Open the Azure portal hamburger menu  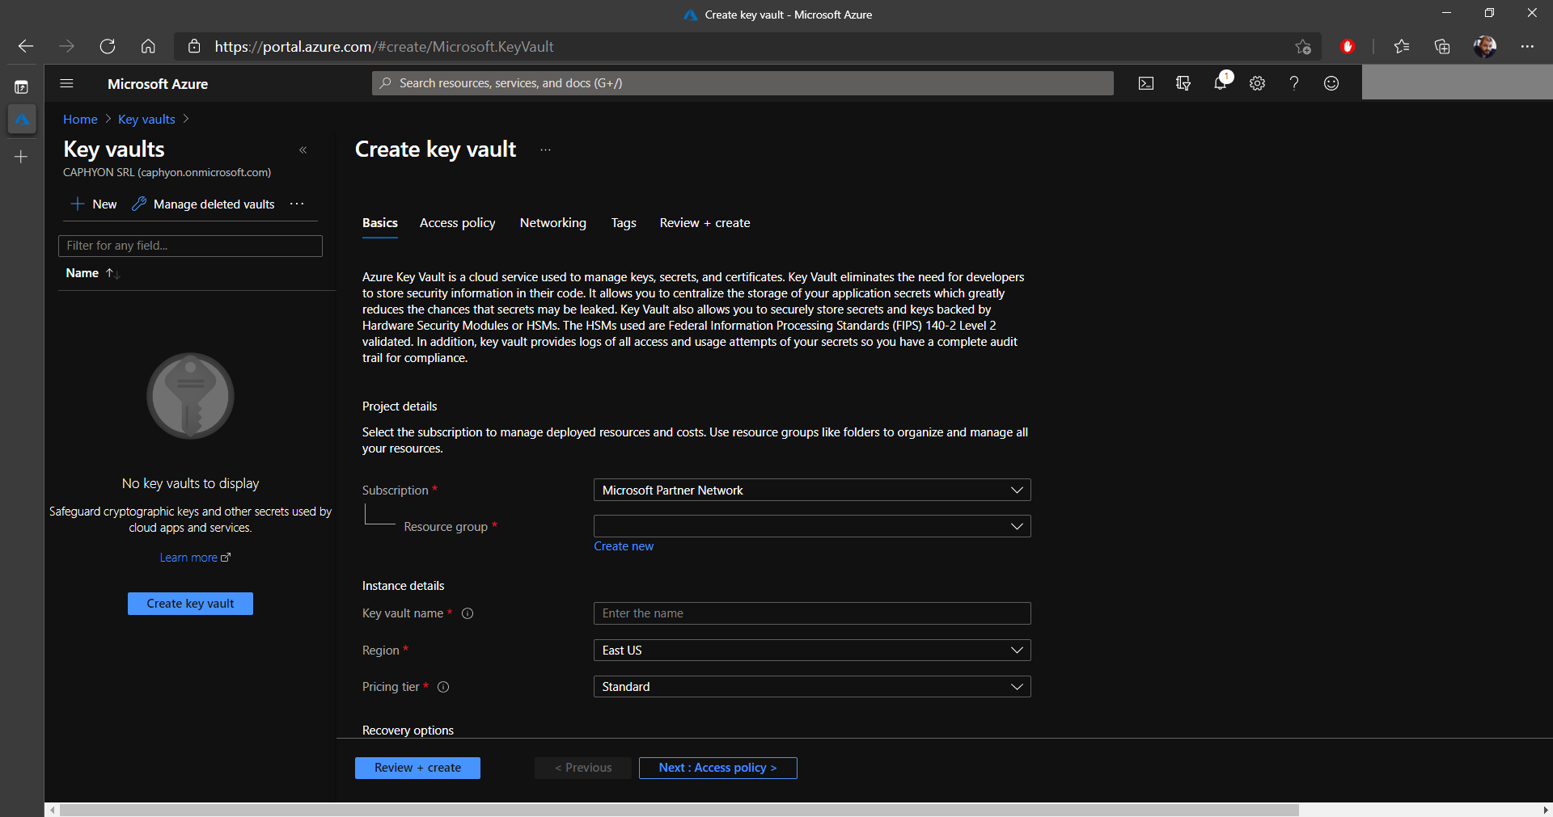[67, 83]
